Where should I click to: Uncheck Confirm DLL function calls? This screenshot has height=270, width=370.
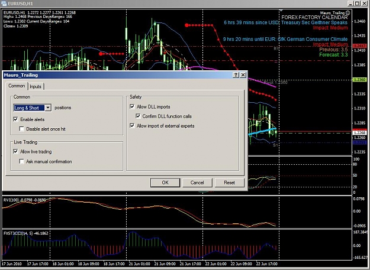pos(138,116)
